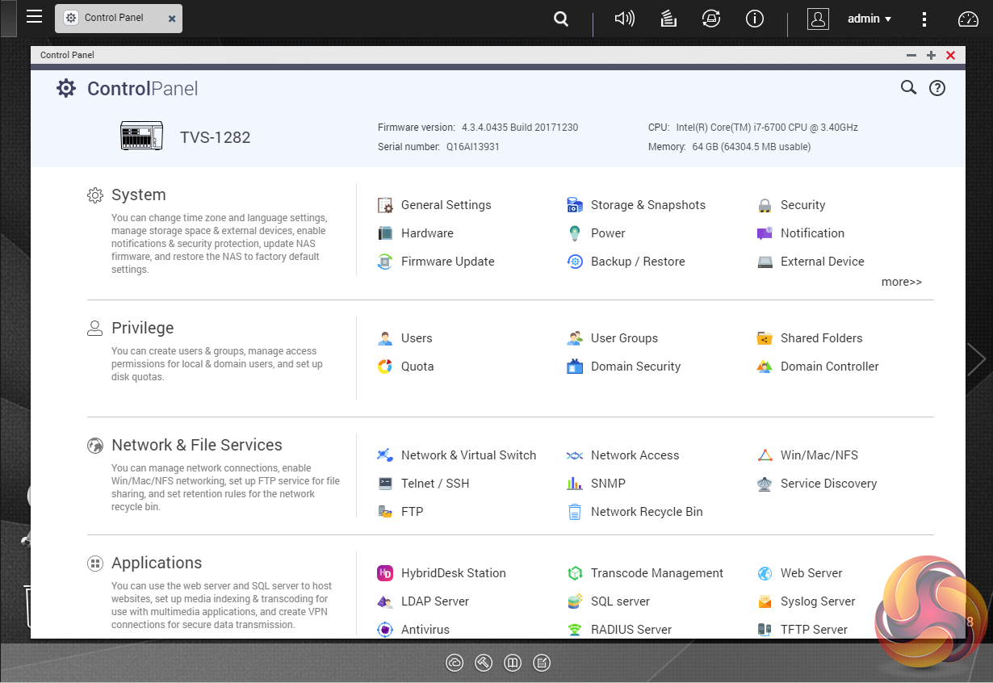
Task: Close the Control Panel taskbar tab
Action: (172, 19)
